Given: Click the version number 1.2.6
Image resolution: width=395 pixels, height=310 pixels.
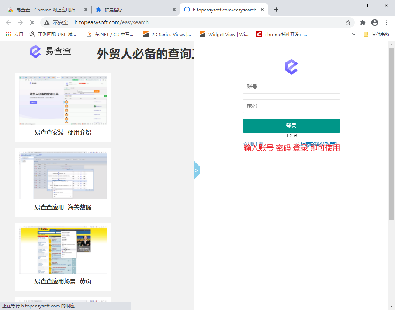Looking at the screenshot, I should (x=291, y=136).
